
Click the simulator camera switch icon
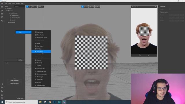[x=140, y=55]
